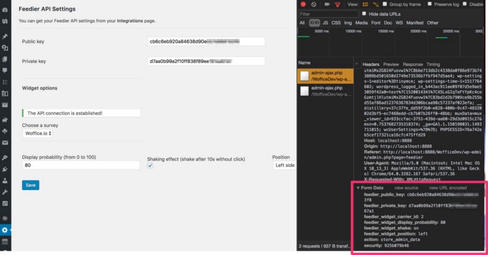Focus the Display probability field
Image resolution: width=488 pixels, height=255 pixels.
pyautogui.click(x=81, y=166)
